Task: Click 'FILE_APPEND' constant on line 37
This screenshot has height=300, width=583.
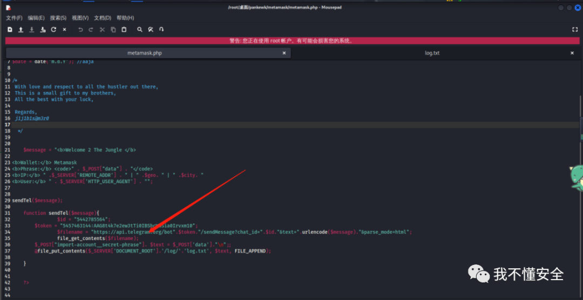Action: pyautogui.click(x=250, y=251)
